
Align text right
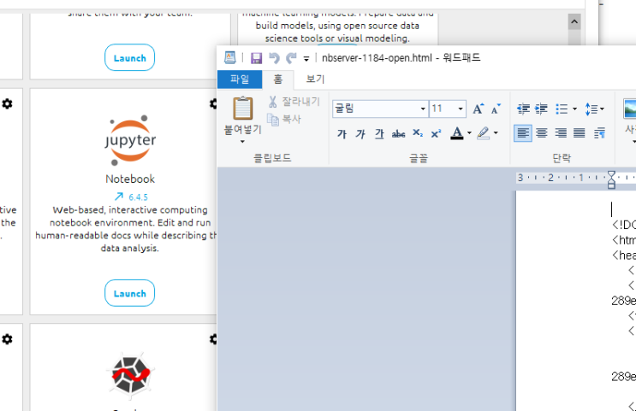pyautogui.click(x=561, y=132)
